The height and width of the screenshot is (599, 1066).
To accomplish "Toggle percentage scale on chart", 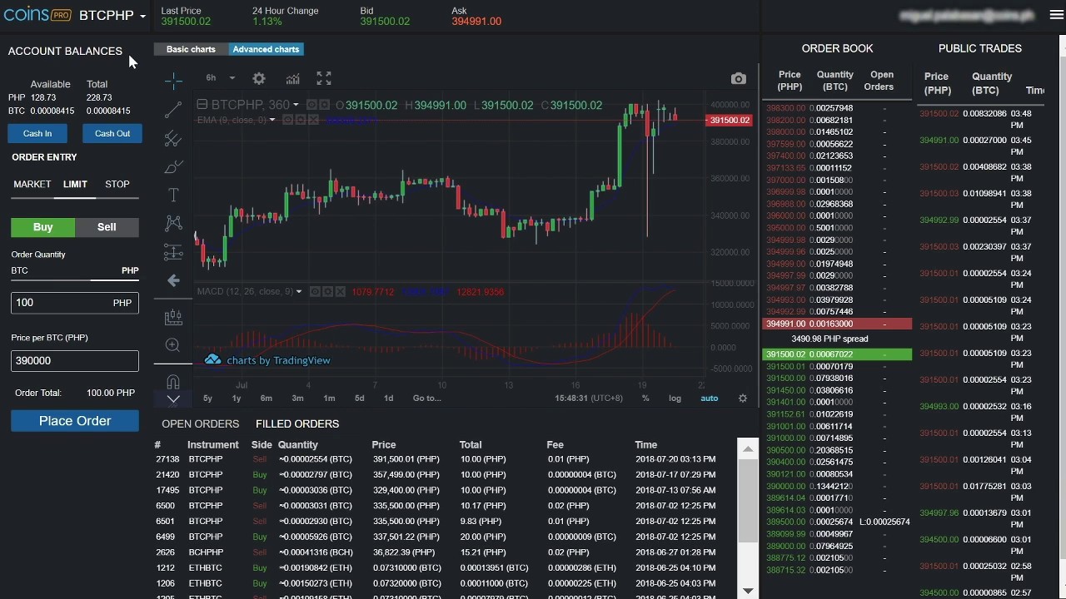I will pos(645,399).
